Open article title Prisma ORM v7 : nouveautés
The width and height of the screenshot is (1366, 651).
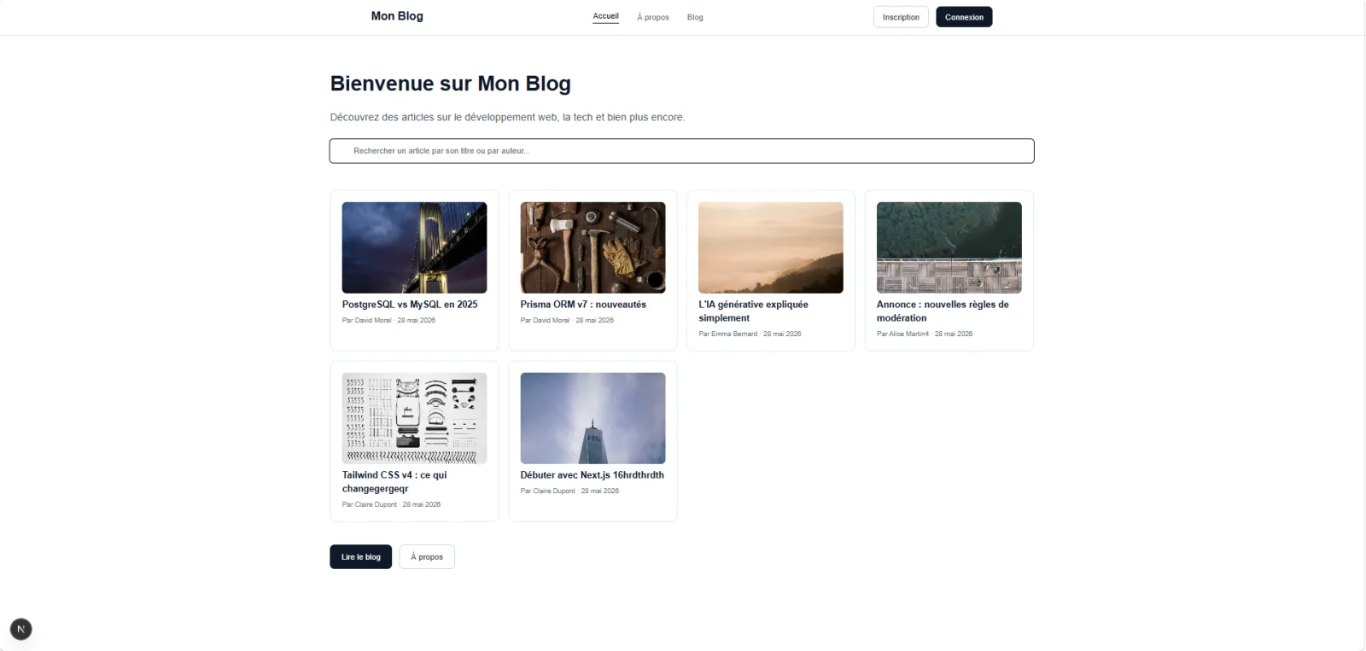pos(583,305)
